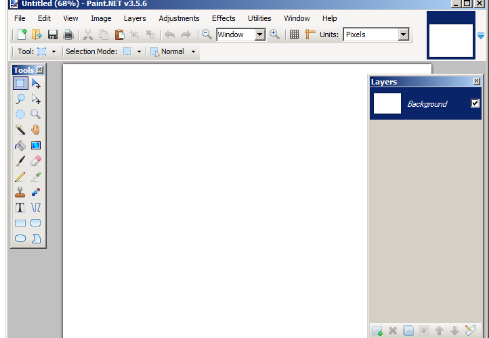Screen dimensions: 489x338
Task: Pick the Line/Curve tool
Action: (36, 208)
